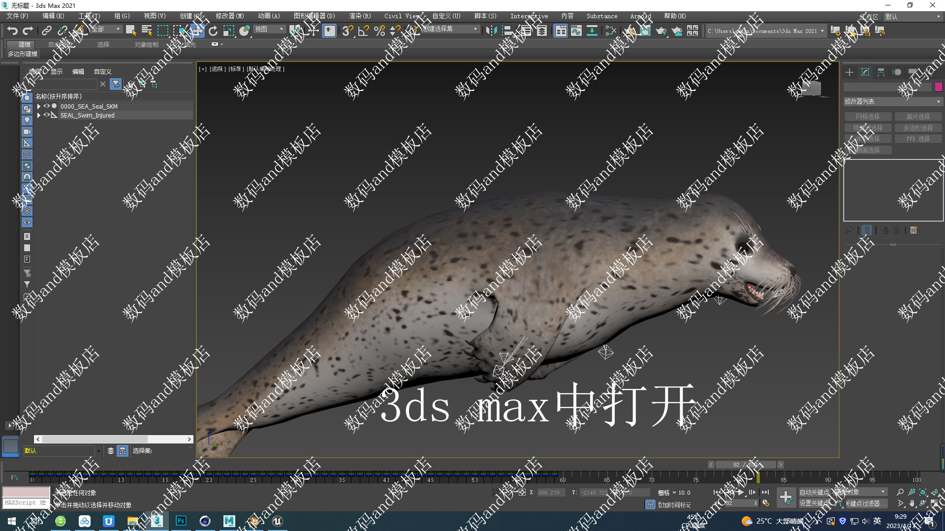Open the 文件(F) menu
The image size is (945, 531).
point(18,16)
